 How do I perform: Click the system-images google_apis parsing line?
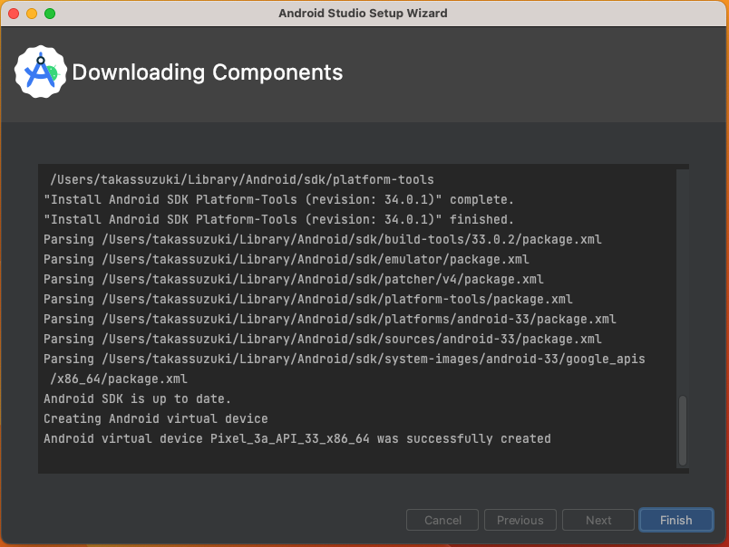click(344, 360)
